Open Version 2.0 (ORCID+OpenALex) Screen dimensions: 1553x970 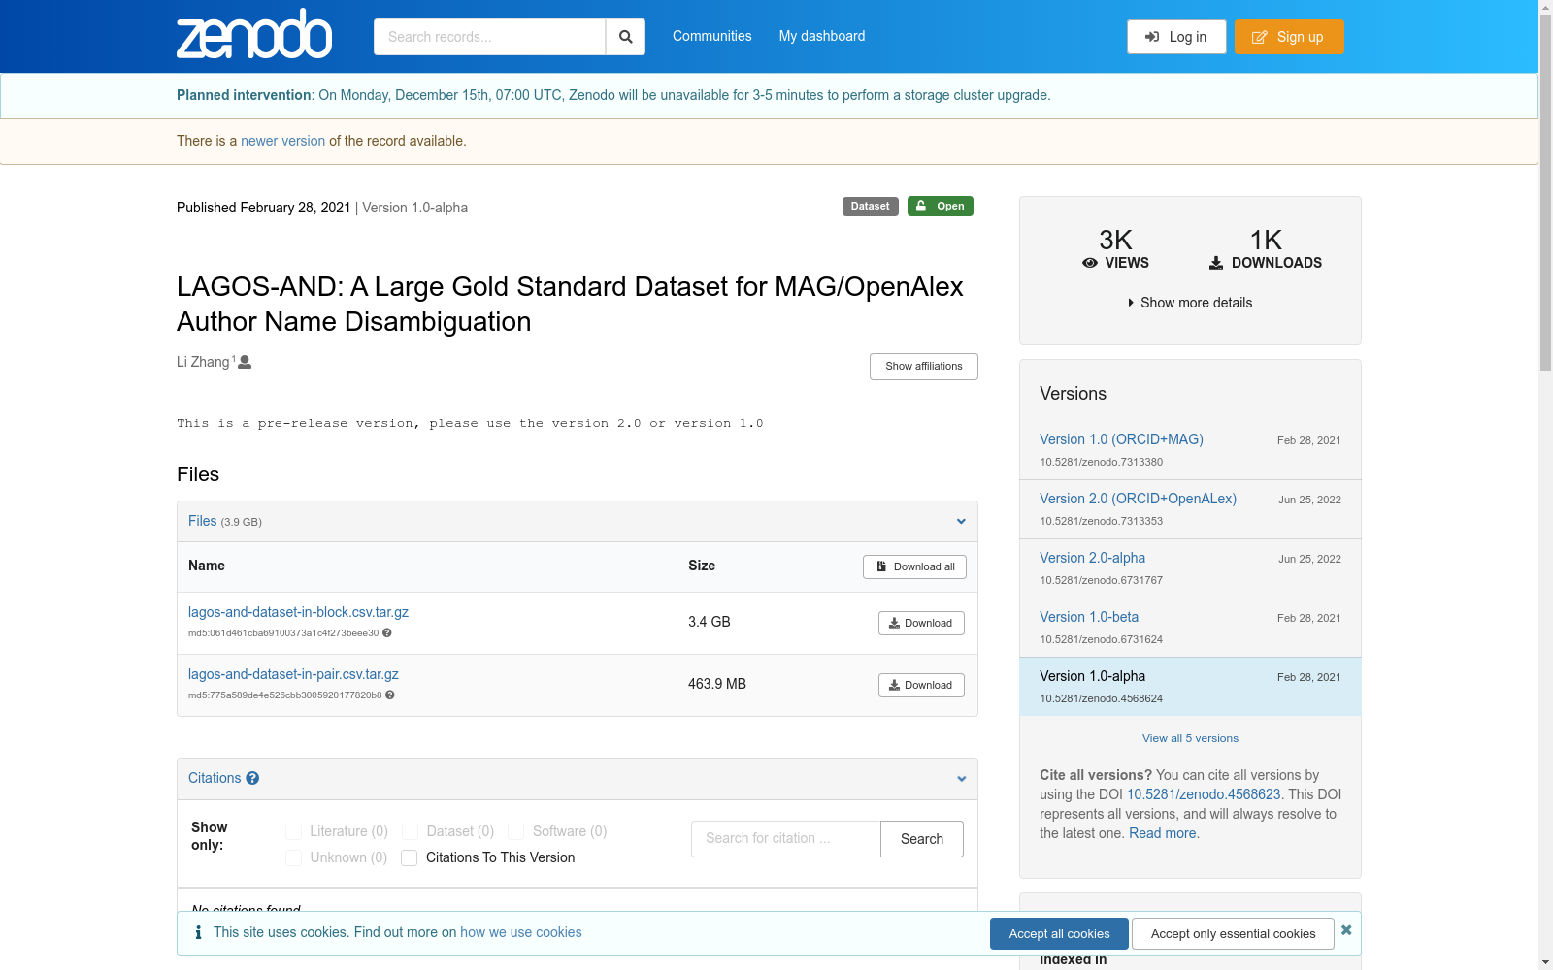(x=1138, y=499)
